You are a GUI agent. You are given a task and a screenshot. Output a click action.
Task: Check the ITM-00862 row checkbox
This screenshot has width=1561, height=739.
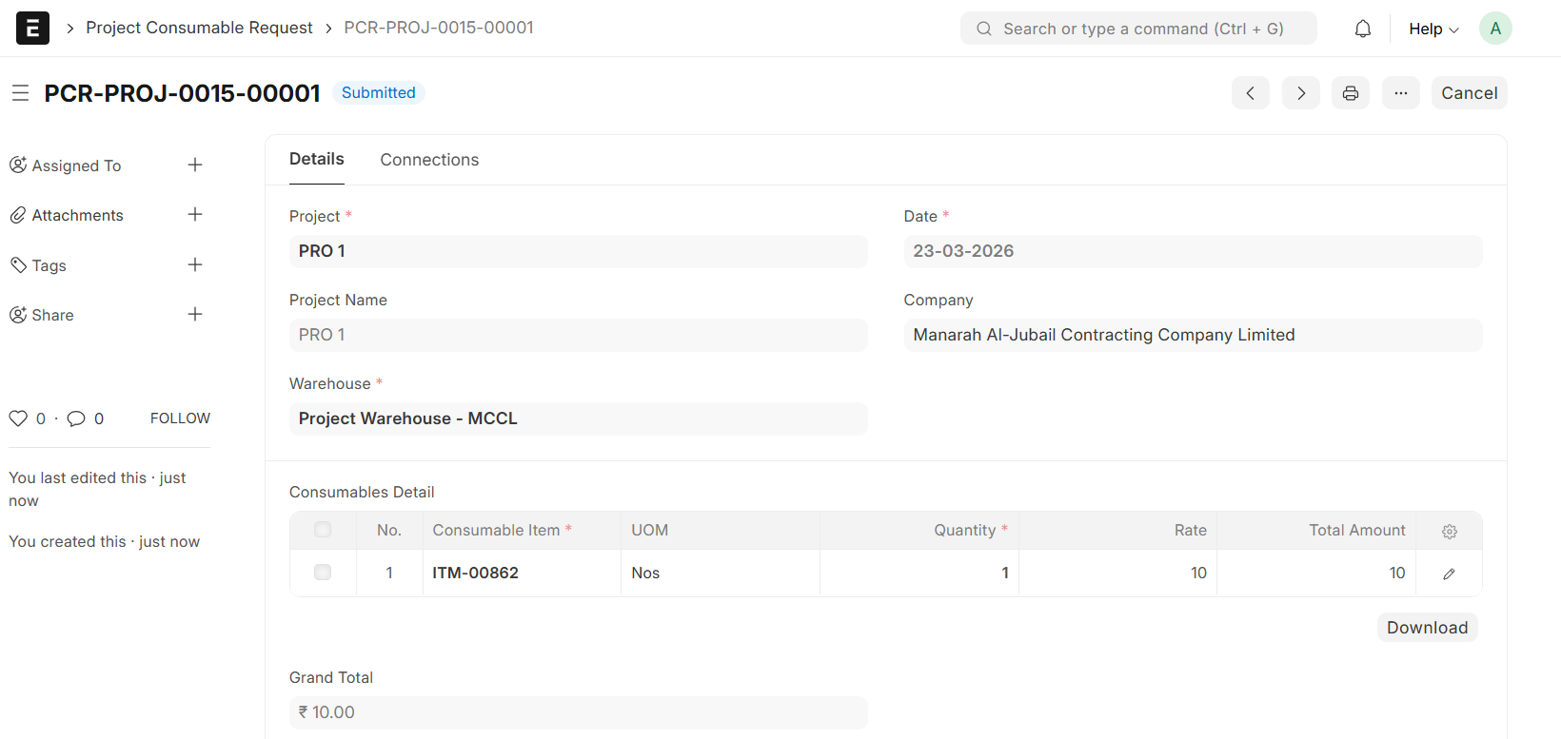[x=323, y=573]
